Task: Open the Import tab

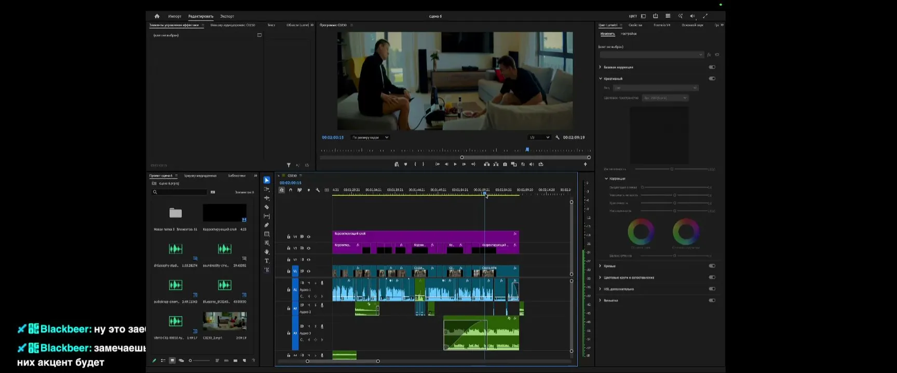Action: point(174,16)
